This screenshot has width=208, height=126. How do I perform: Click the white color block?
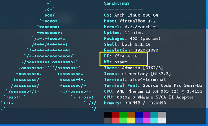pos(162,121)
